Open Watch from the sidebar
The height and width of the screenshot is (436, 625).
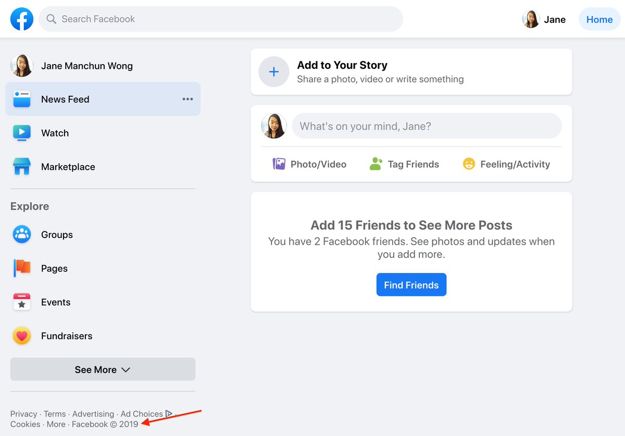[x=103, y=133]
